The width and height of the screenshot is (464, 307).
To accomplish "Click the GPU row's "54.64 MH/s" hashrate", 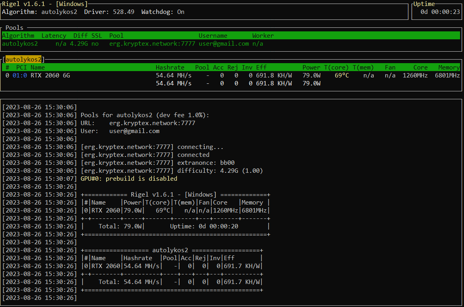I will pos(174,75).
